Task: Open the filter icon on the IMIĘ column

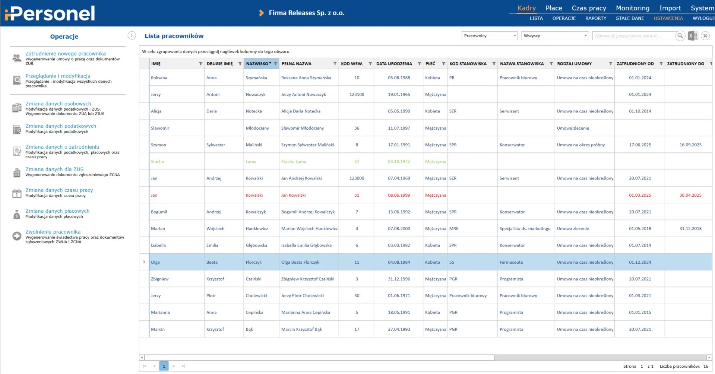Action: (x=200, y=64)
